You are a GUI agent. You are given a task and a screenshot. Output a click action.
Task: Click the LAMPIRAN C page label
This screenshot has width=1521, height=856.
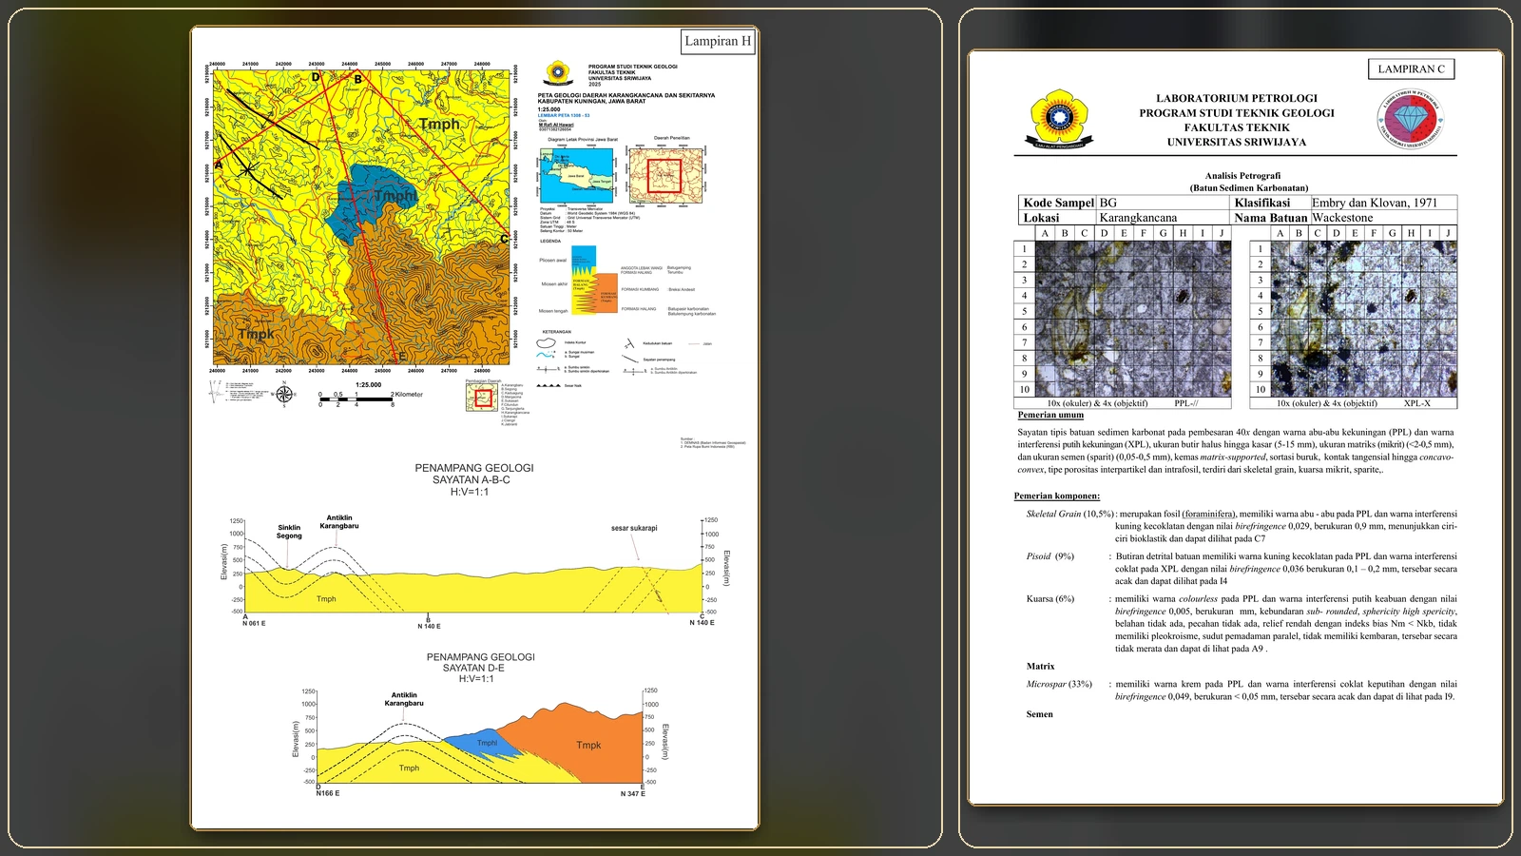click(x=1411, y=68)
